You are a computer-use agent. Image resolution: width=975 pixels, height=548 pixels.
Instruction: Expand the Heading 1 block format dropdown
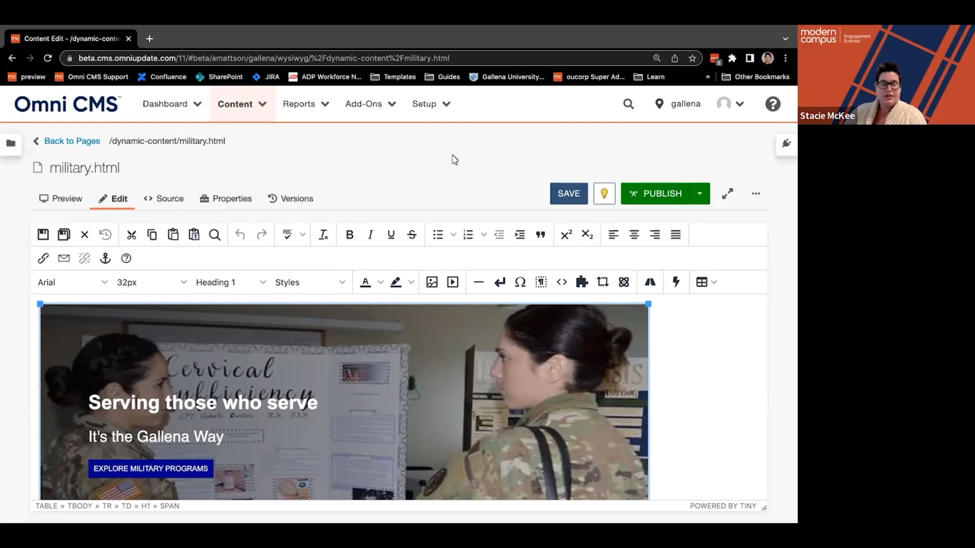click(x=227, y=282)
